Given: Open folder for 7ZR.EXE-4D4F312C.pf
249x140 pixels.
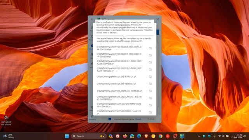Looking at the screenshot, I should 150,77.
